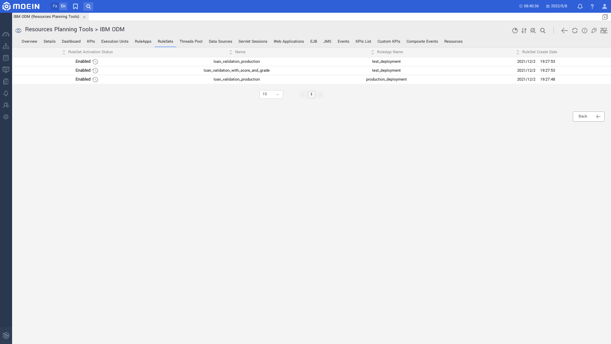Click the back arrow toolbar icon
The height and width of the screenshot is (344, 611).
[x=564, y=31]
